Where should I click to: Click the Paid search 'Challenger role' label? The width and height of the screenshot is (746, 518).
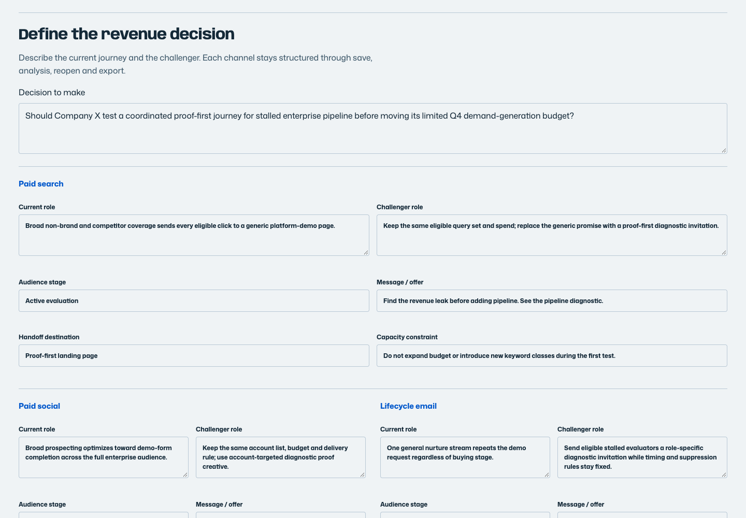coord(399,207)
